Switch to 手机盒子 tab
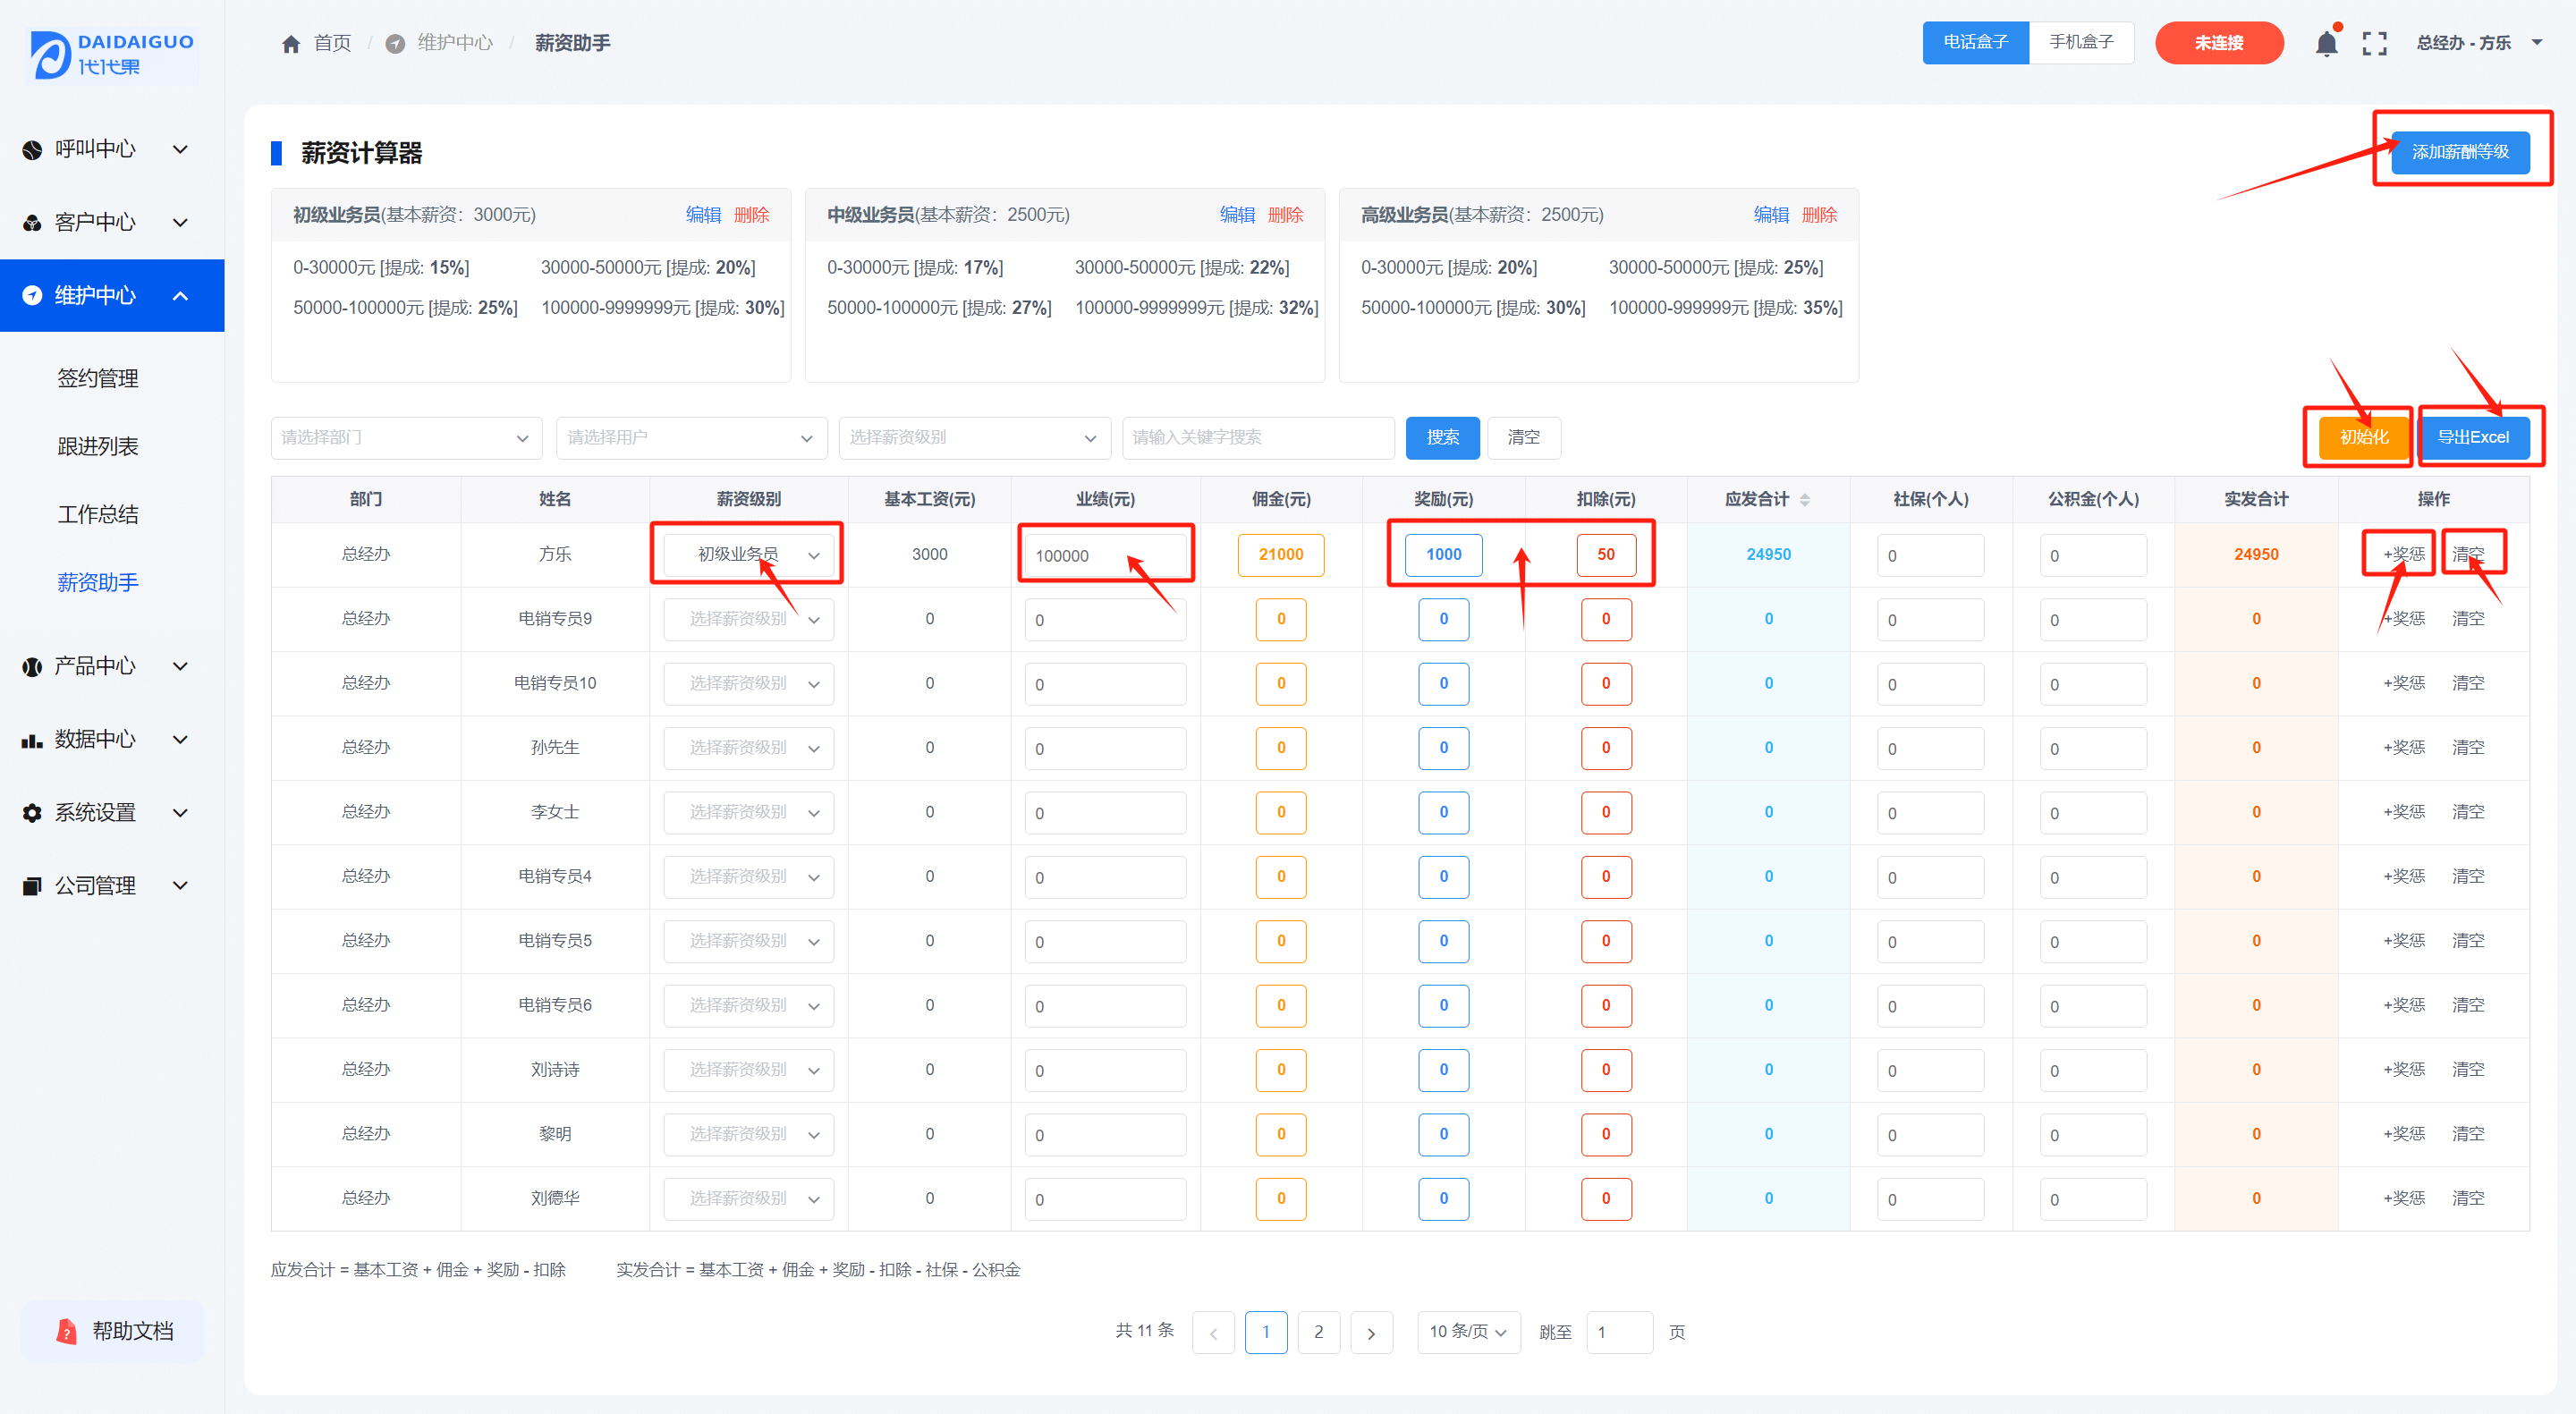The image size is (2576, 1414). tap(2081, 43)
